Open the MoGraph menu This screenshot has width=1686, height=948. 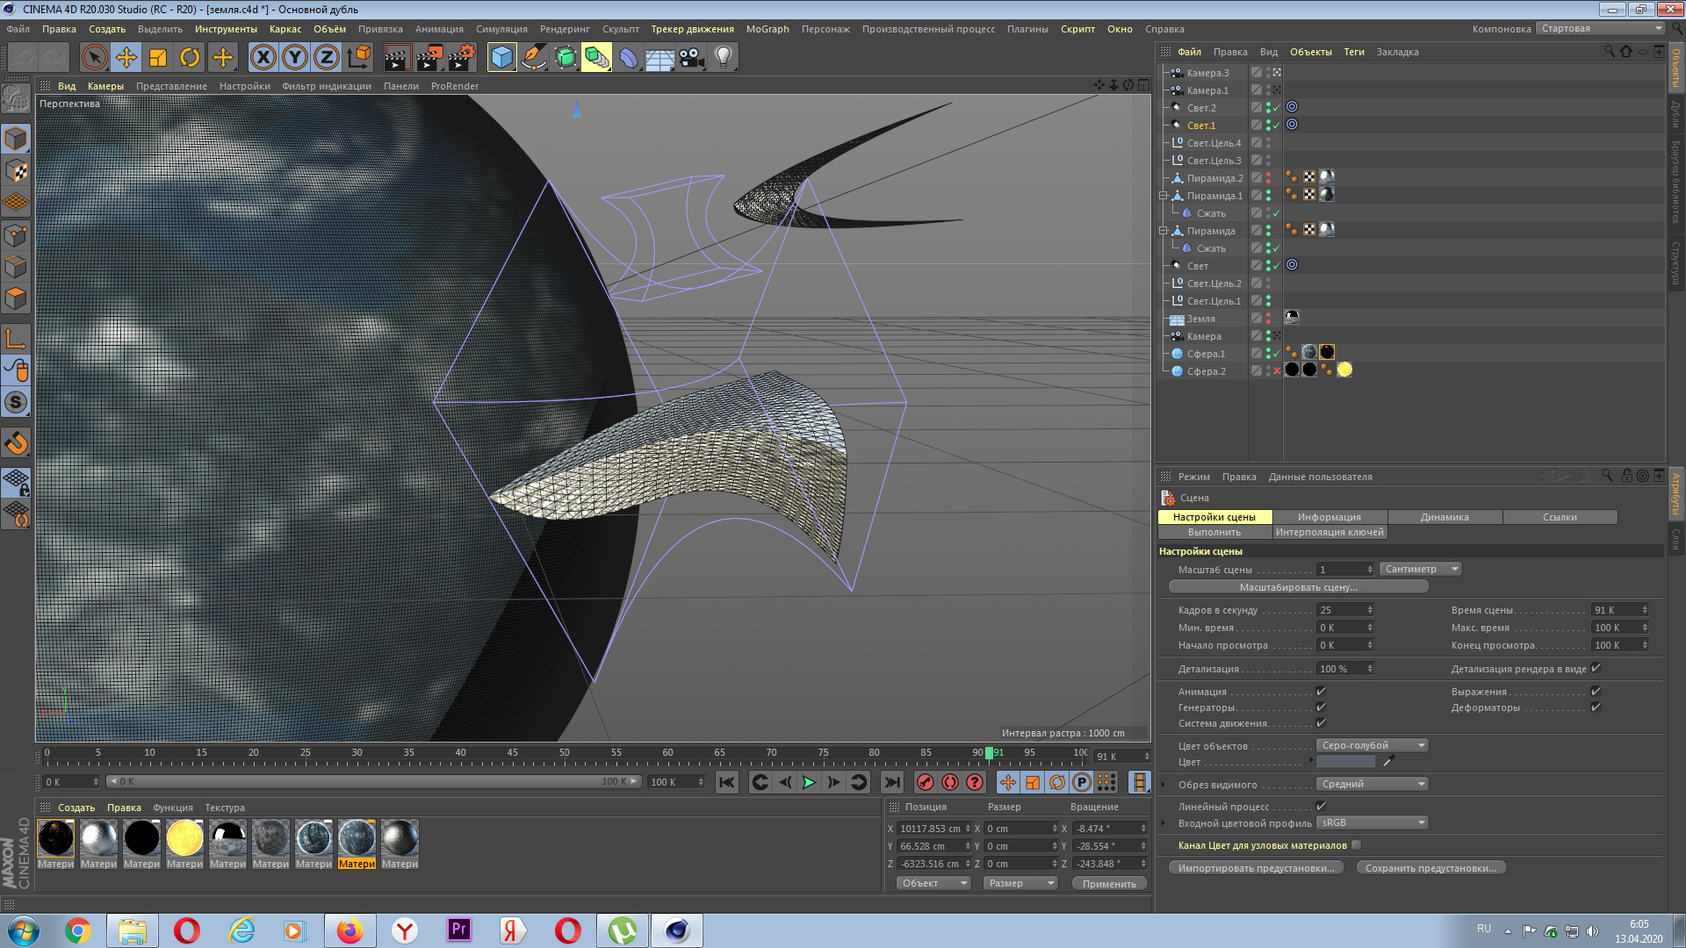click(x=767, y=29)
